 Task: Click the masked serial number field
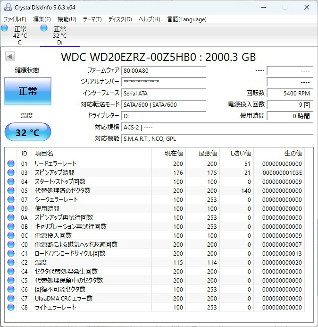(x=163, y=82)
